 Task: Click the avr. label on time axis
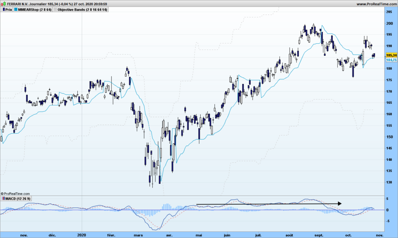(x=169, y=235)
